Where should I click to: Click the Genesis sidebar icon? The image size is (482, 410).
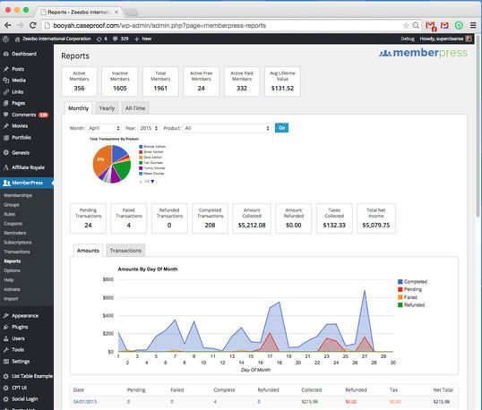(x=6, y=153)
